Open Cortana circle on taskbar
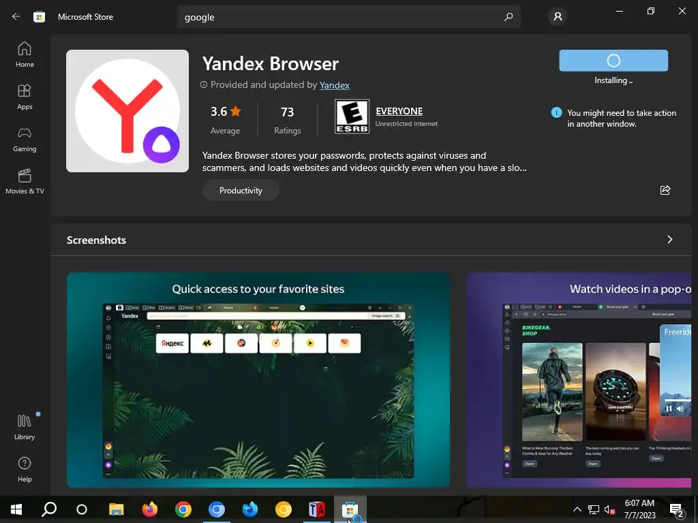Viewport: 698px width, 523px height. click(82, 509)
